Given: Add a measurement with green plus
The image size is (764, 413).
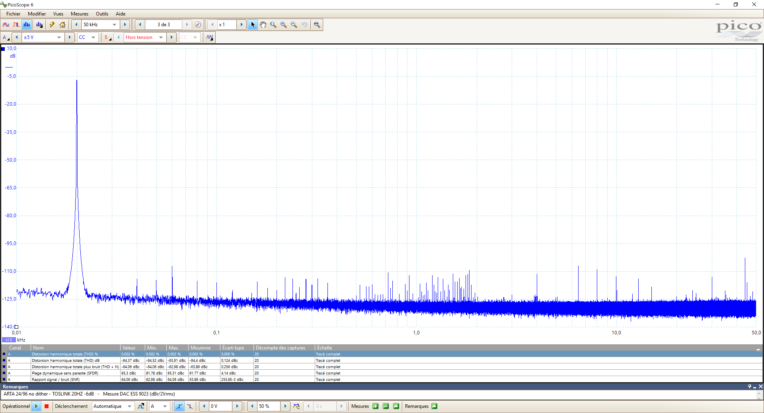Looking at the screenshot, I should [x=375, y=406].
